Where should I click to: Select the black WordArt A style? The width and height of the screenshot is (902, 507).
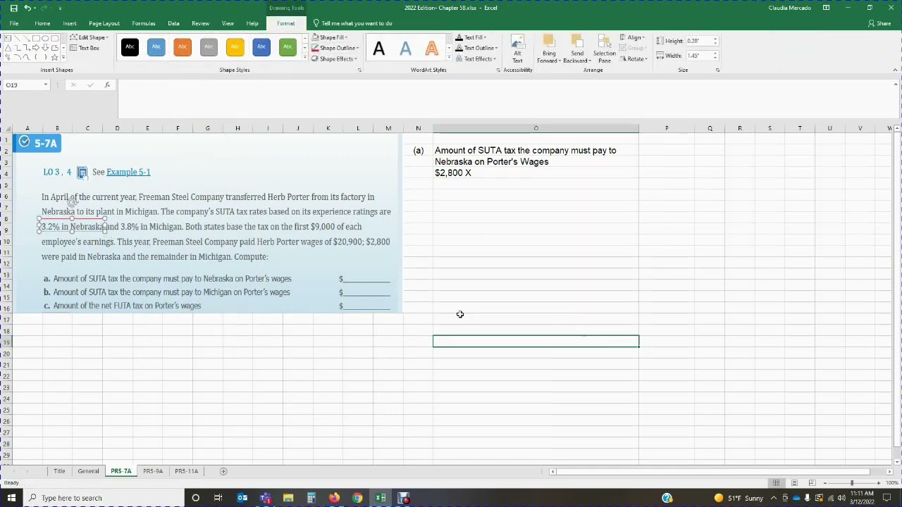(x=379, y=49)
